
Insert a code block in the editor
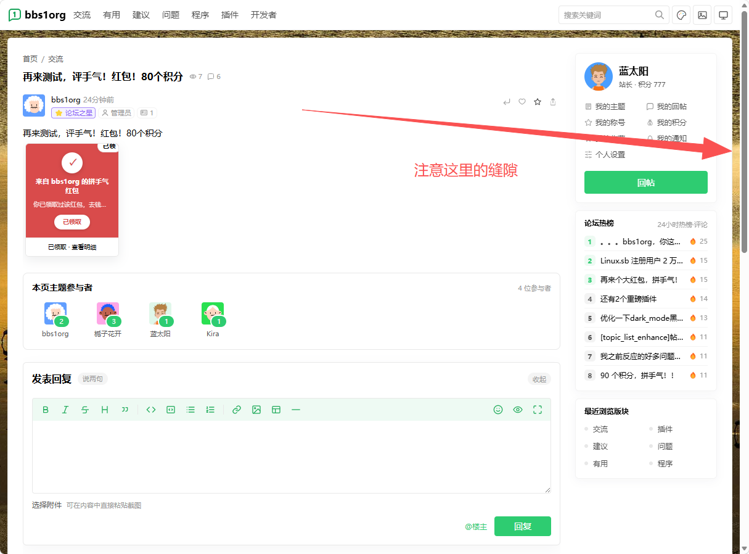point(171,410)
